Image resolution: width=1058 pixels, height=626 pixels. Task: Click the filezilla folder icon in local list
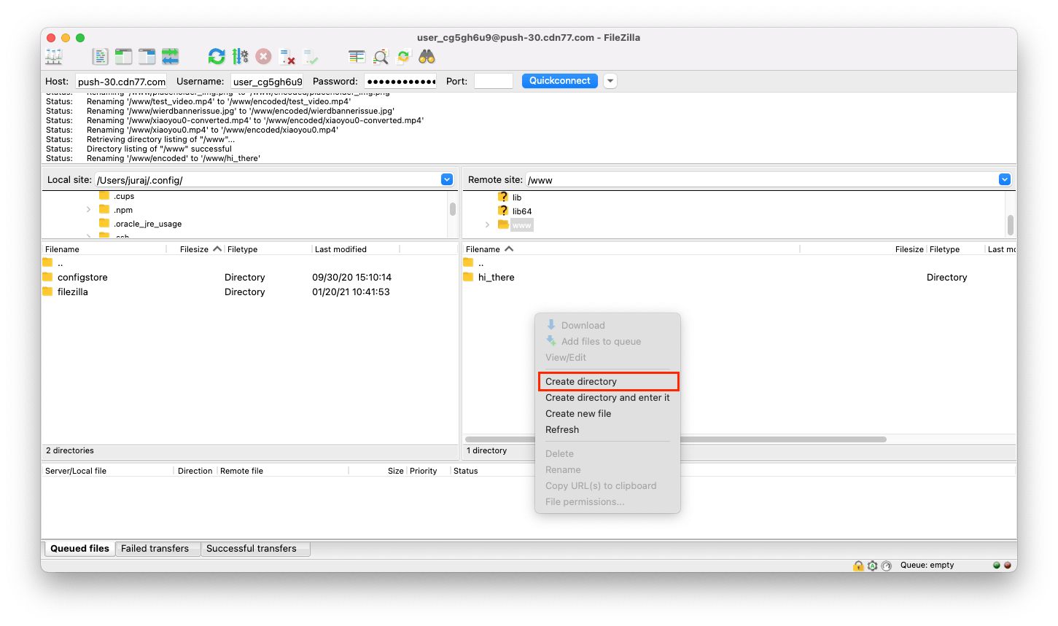pos(47,292)
